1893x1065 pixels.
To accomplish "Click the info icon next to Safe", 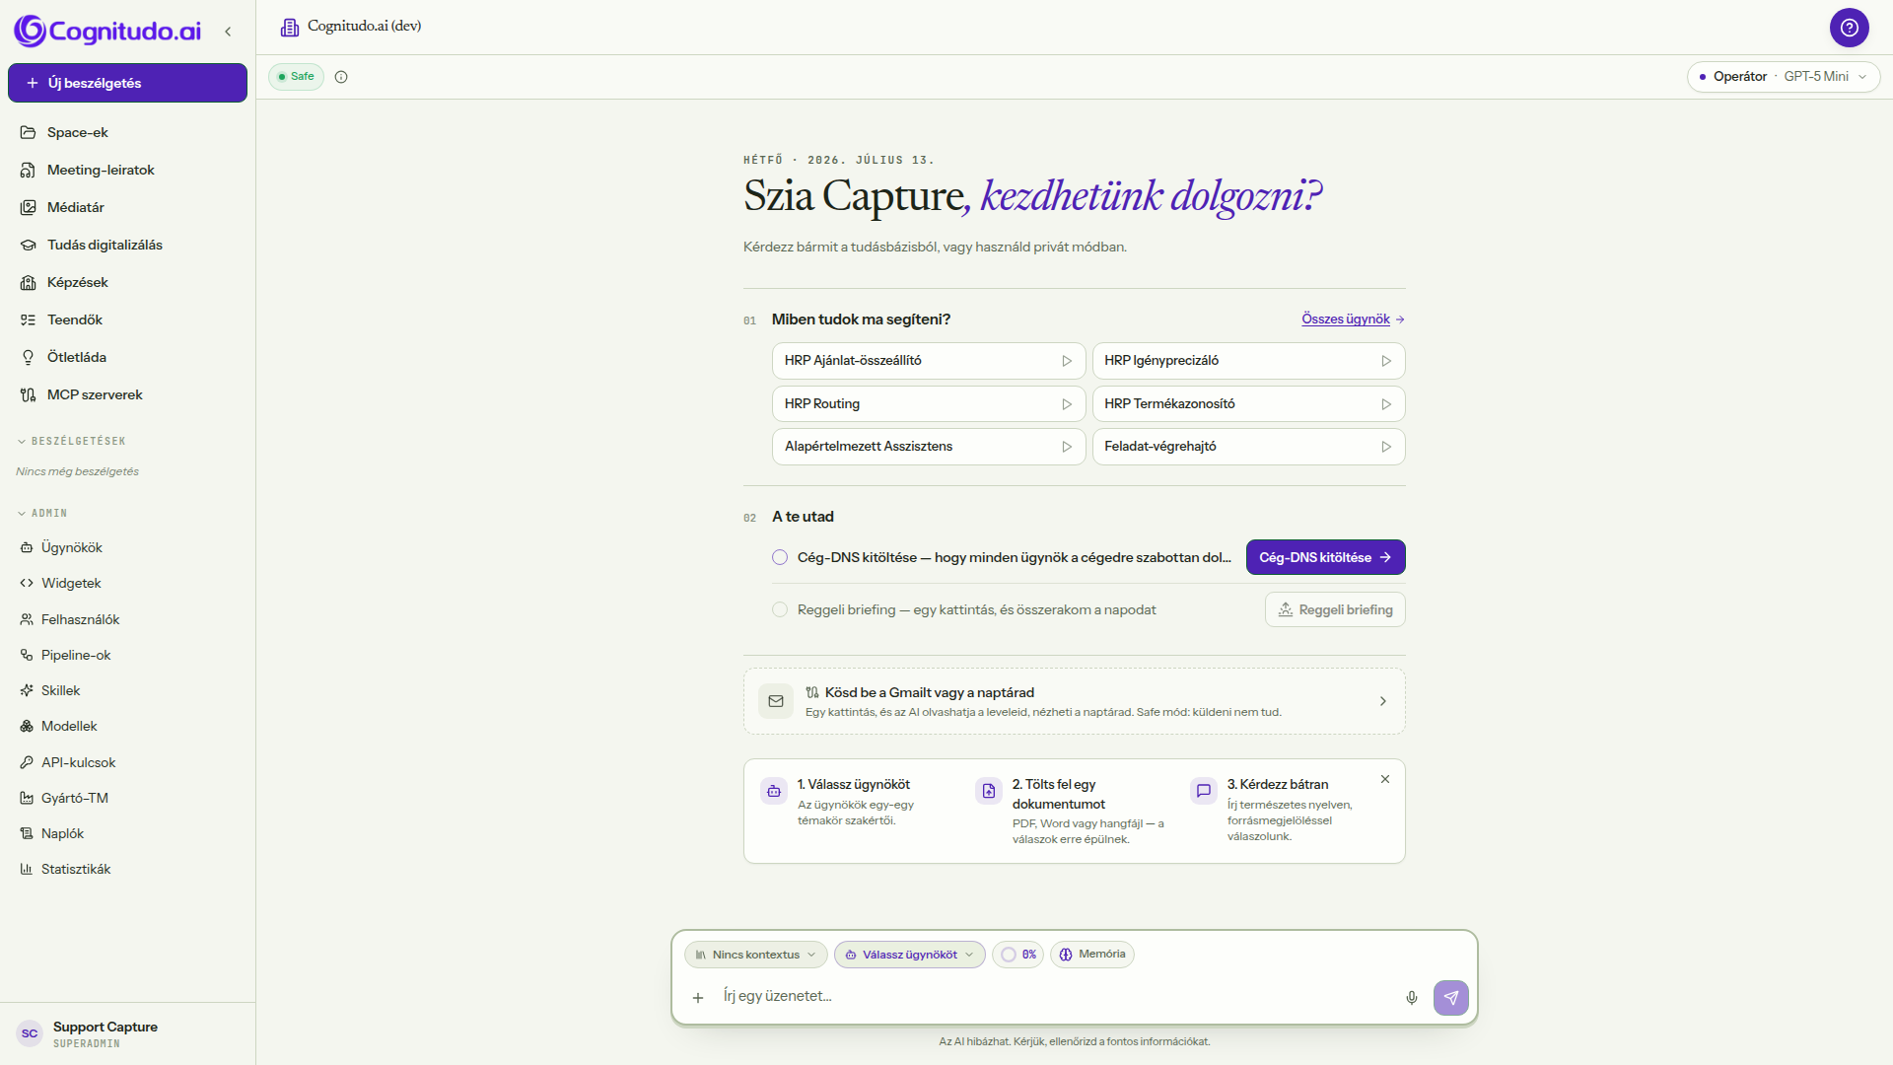I will [341, 77].
